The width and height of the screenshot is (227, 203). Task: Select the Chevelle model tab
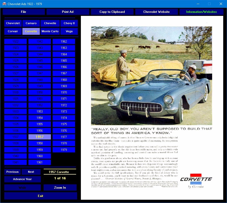(x=50, y=23)
